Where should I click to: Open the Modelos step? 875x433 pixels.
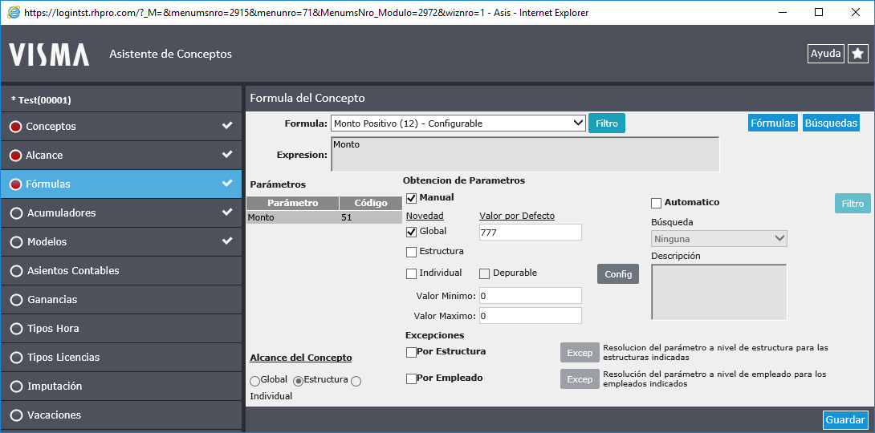pos(121,242)
